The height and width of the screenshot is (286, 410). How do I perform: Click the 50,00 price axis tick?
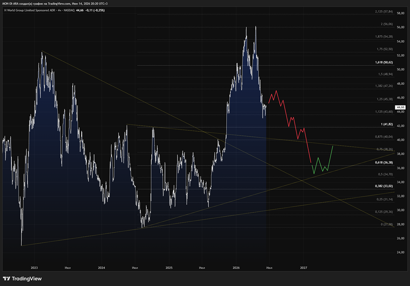pyautogui.click(x=400, y=69)
